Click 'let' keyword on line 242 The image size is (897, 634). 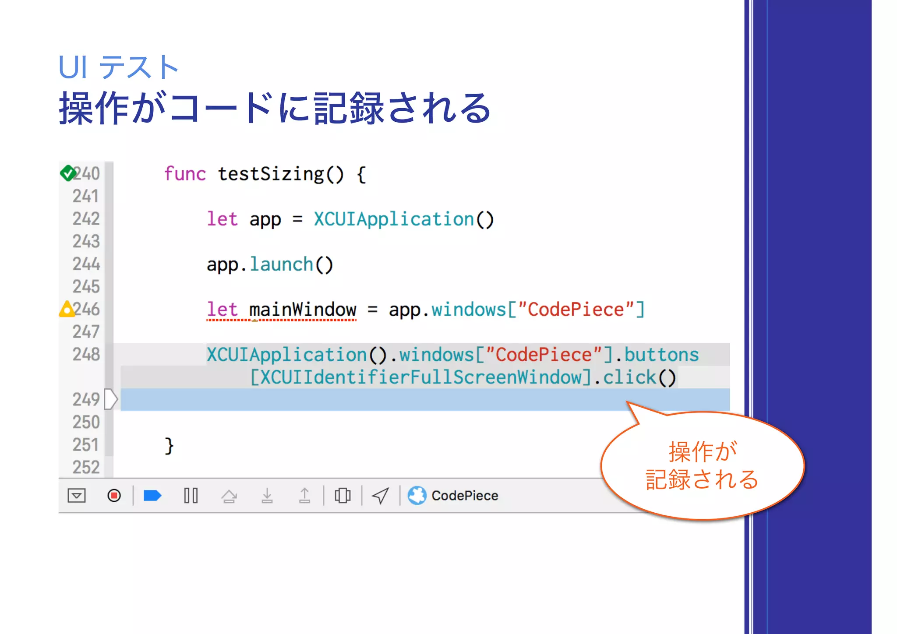coord(222,219)
